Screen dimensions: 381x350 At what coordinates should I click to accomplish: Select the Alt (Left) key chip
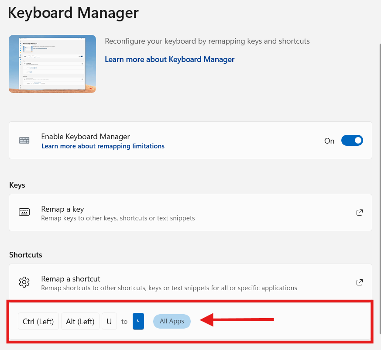pos(80,322)
